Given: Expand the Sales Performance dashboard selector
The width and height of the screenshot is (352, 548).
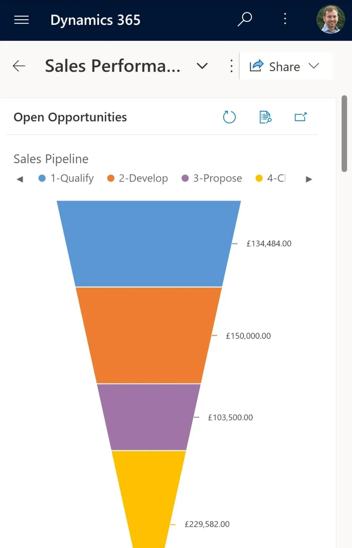Looking at the screenshot, I should tap(202, 66).
